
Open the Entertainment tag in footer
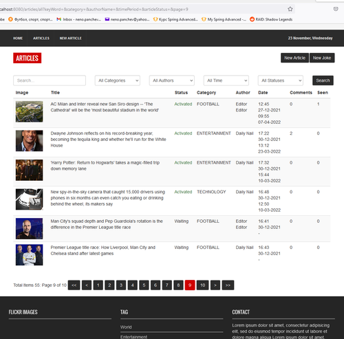coord(133,337)
